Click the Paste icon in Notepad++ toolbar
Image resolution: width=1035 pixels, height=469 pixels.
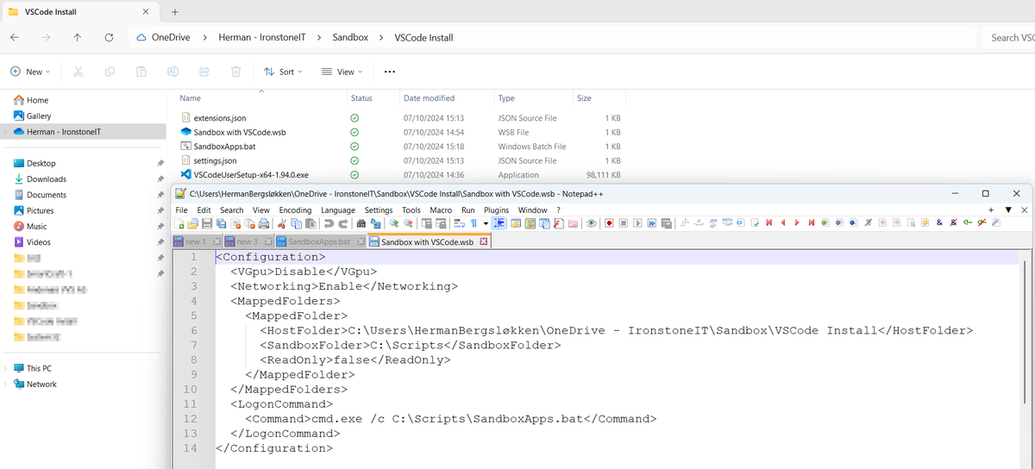click(310, 223)
